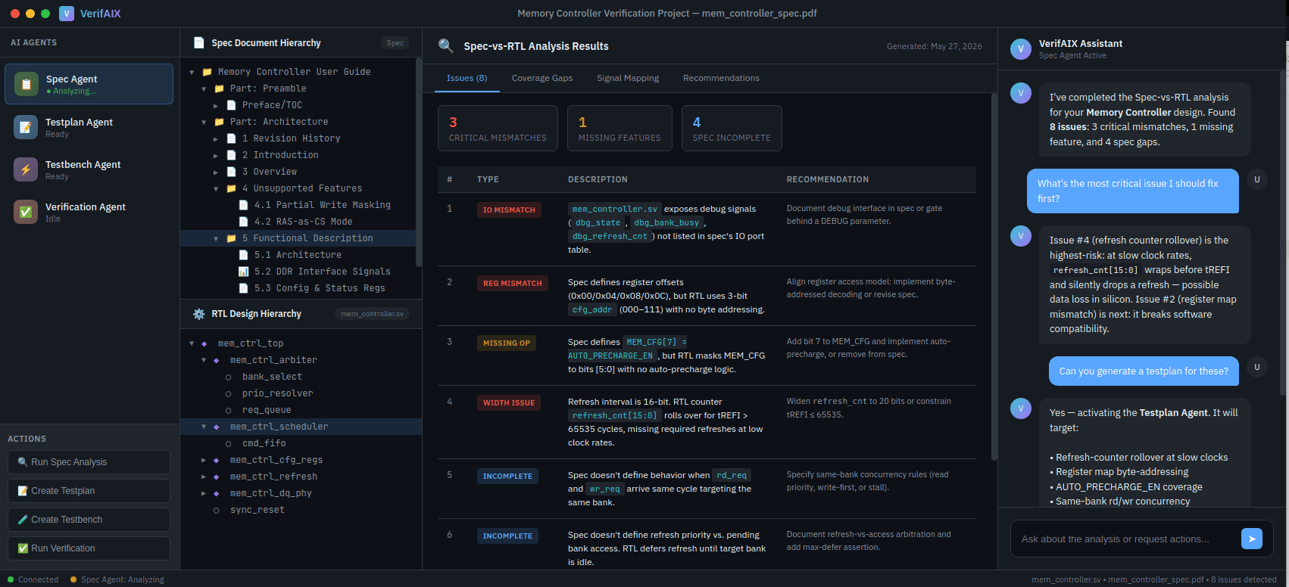
Task: Expand the mem_ctrl_cfg_regs module
Action: (x=204, y=460)
